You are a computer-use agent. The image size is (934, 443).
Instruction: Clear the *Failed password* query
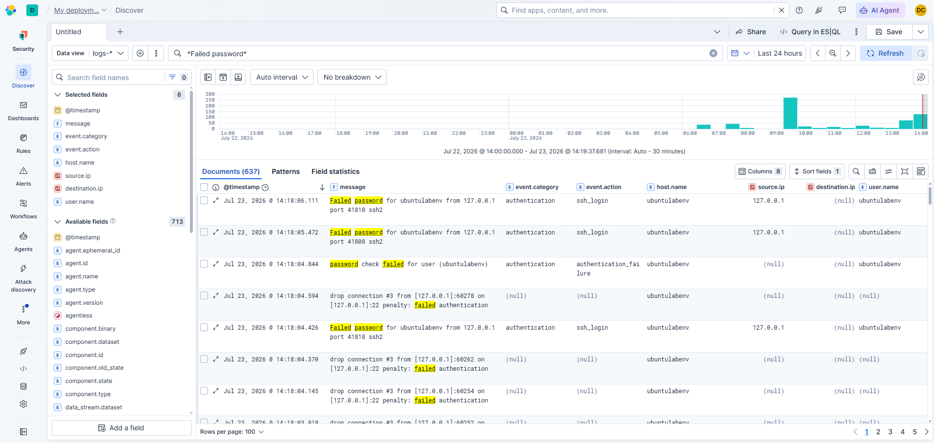pyautogui.click(x=713, y=53)
